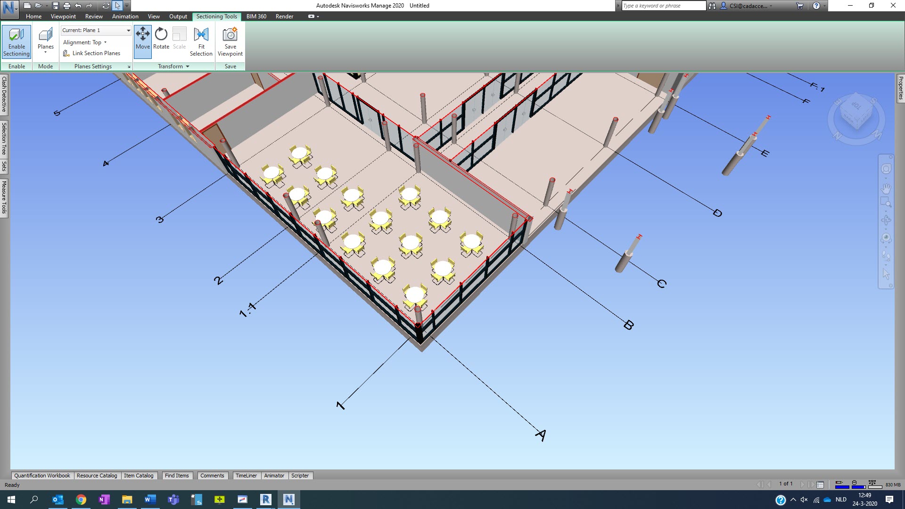Screen dimensions: 905x509
Task: Open the Measure Tools side panel
Action: click(x=4, y=197)
